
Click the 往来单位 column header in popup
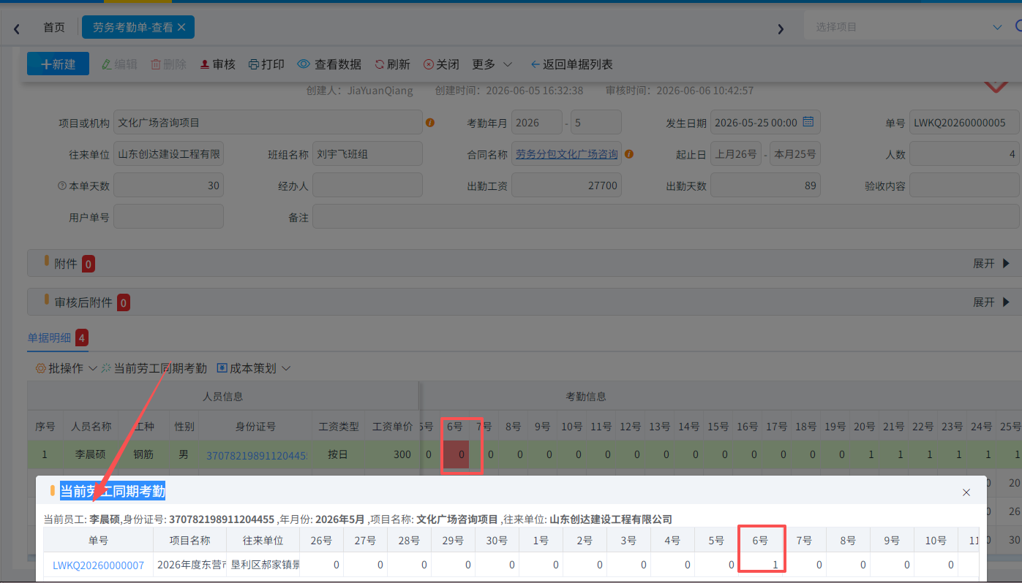(263, 541)
